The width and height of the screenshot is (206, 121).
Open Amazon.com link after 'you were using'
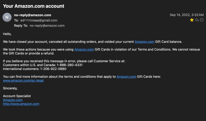(x=84, y=49)
